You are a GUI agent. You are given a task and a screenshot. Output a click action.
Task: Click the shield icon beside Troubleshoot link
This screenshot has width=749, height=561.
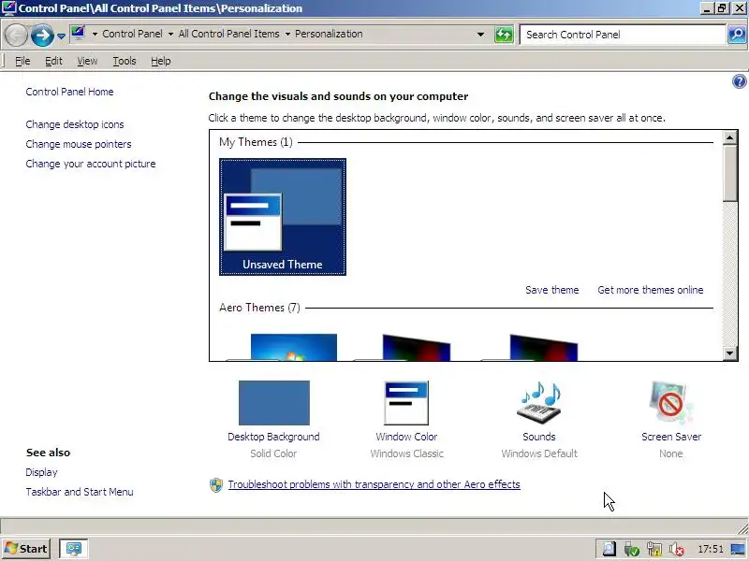pos(216,485)
